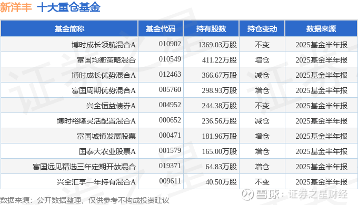The width and height of the screenshot is (358, 205).
Task: Click the 基金简称 column header
Action: 69,29
